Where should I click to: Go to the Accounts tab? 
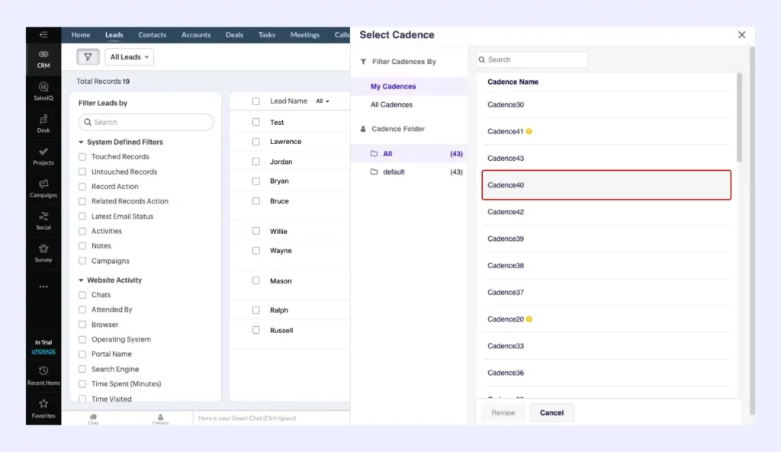click(196, 35)
